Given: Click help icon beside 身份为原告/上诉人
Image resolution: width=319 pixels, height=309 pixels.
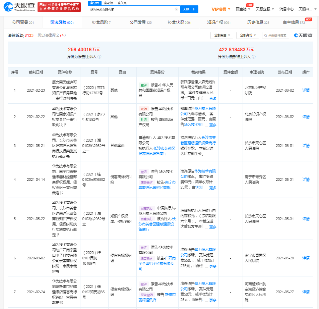Looking at the screenshot, I should point(99,57).
